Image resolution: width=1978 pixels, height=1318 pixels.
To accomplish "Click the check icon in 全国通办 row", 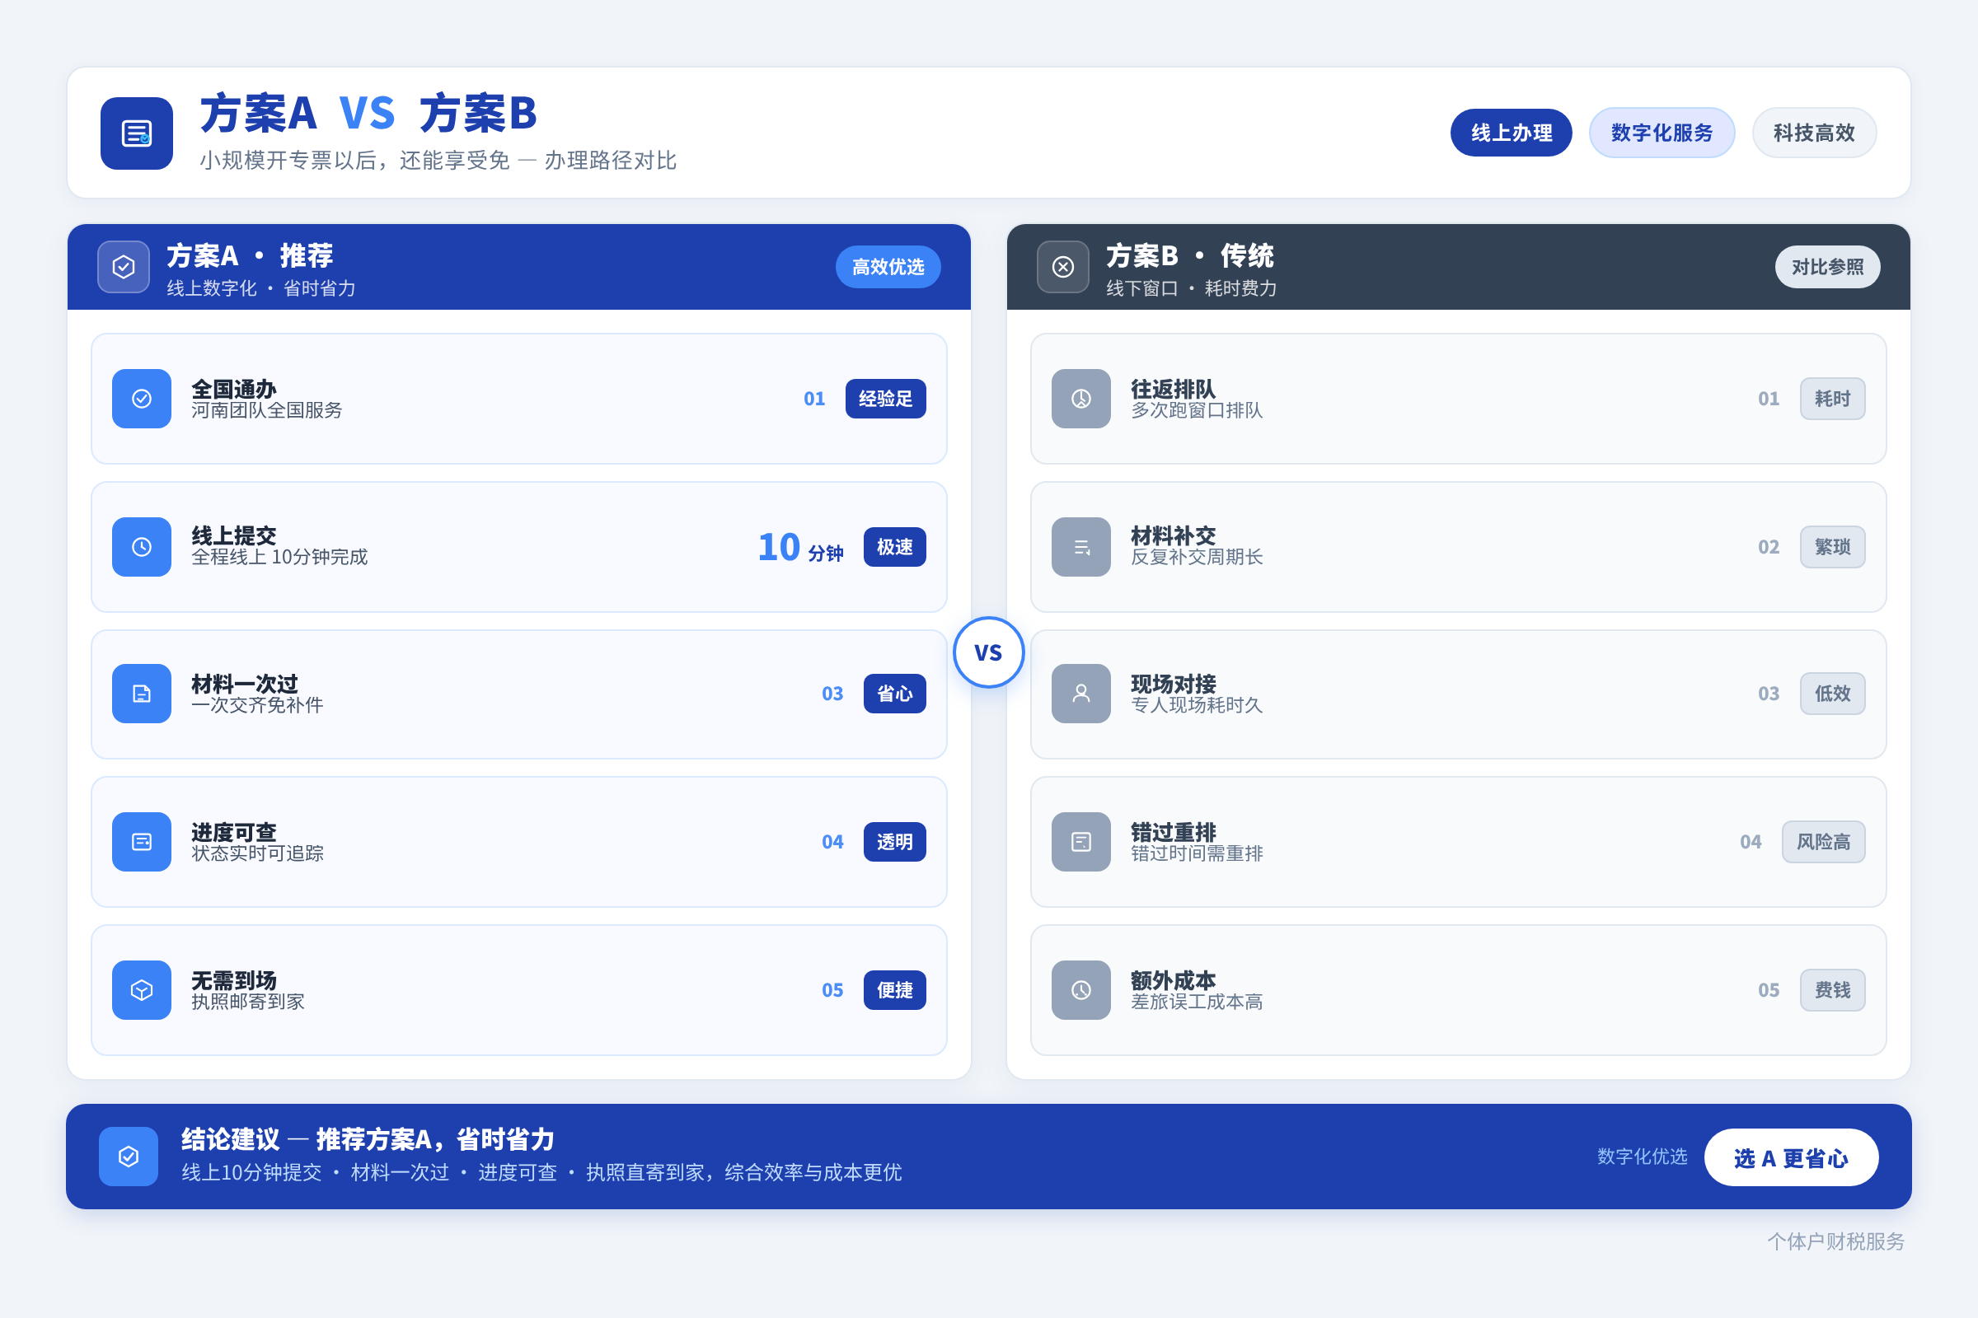I will [x=141, y=399].
